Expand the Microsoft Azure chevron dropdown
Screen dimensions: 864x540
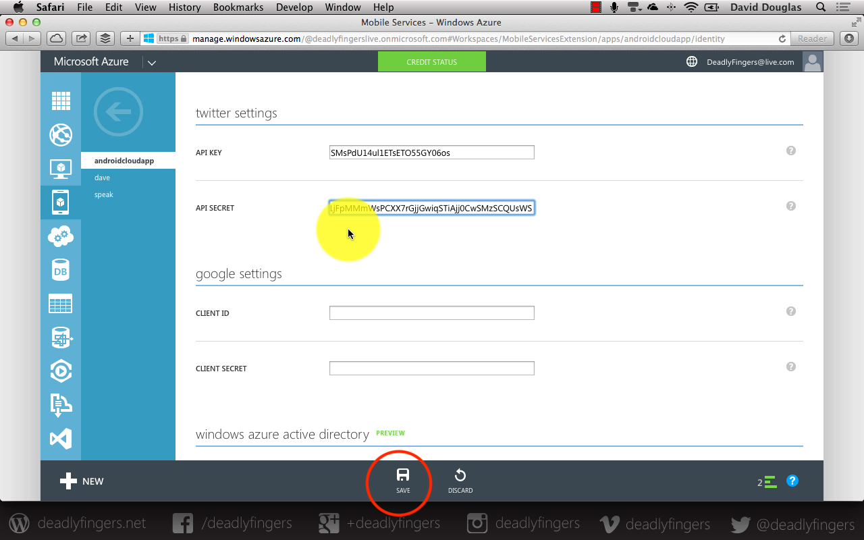tap(152, 63)
